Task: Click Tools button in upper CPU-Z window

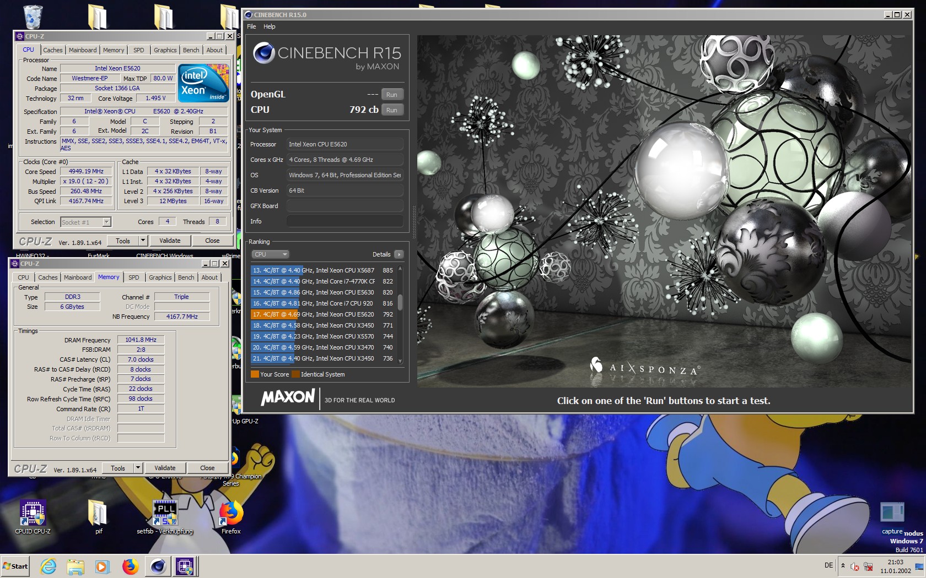Action: point(123,241)
